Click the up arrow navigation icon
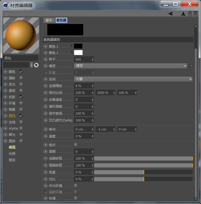201x204 pixels. point(183,13)
